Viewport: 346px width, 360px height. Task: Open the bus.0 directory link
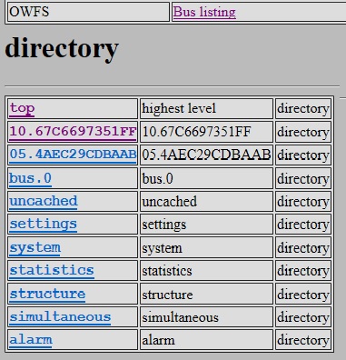point(30,178)
